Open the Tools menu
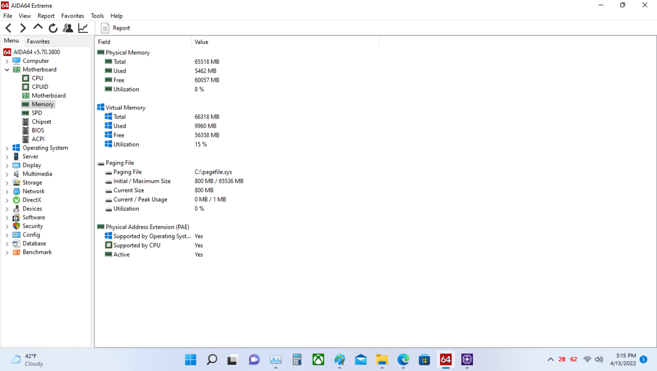 pos(97,15)
